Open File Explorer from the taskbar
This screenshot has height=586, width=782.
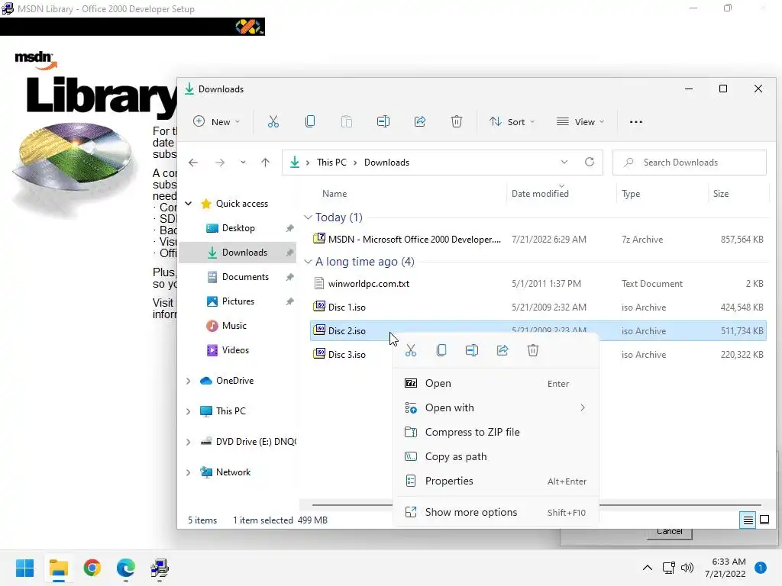pos(58,568)
